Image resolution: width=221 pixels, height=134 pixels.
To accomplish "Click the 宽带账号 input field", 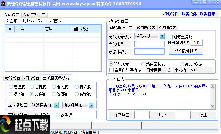I will pyautogui.click(x=150, y=44).
